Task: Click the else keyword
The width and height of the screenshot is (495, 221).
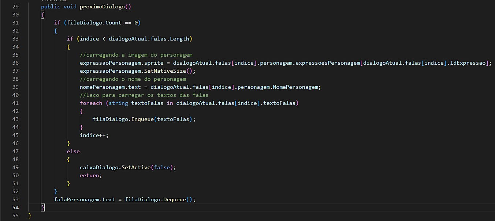Action: 73,151
